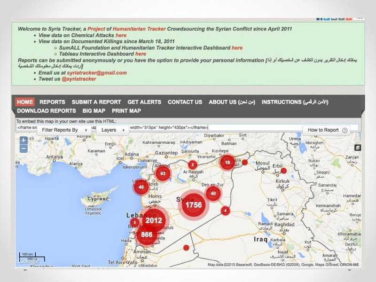Open SUBMIT A REPORT page
This screenshot has height=282, width=376.
tap(96, 102)
